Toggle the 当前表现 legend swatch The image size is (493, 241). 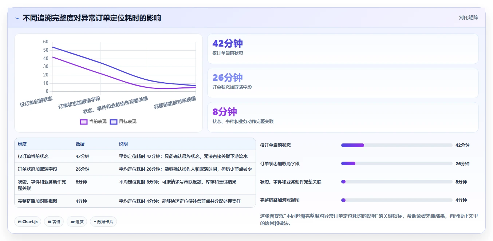[84, 122]
